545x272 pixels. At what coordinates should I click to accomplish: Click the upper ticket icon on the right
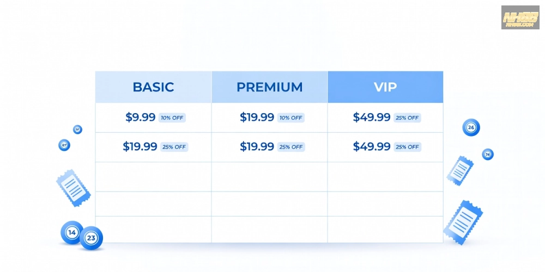click(x=461, y=171)
